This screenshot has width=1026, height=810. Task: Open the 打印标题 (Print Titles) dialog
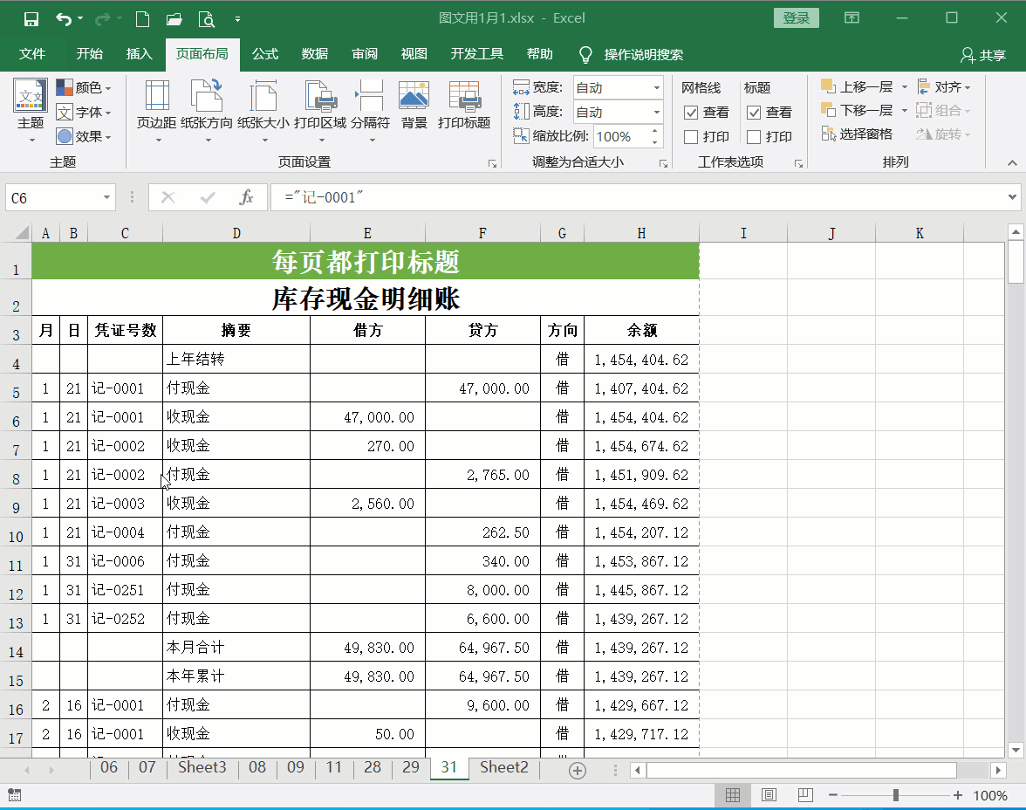(465, 106)
